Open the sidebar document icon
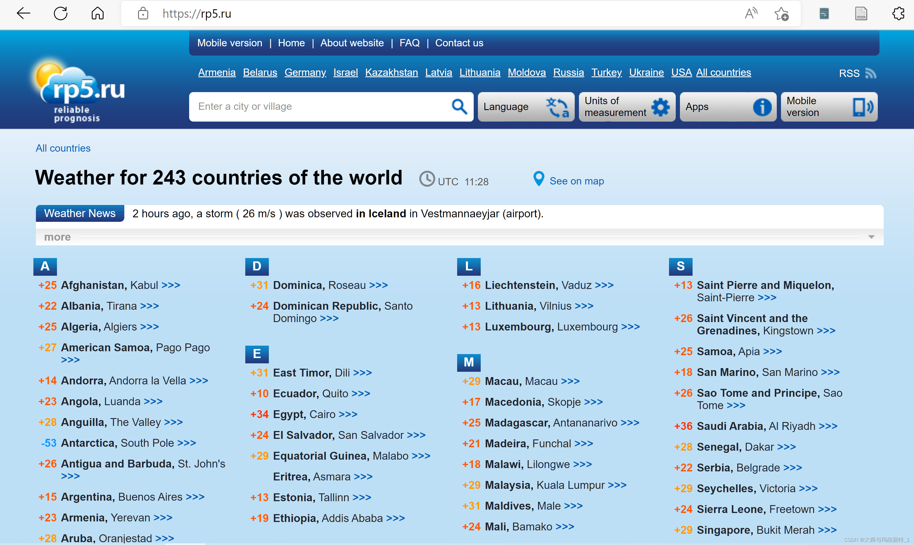Viewport: 914px width, 545px height. [861, 13]
